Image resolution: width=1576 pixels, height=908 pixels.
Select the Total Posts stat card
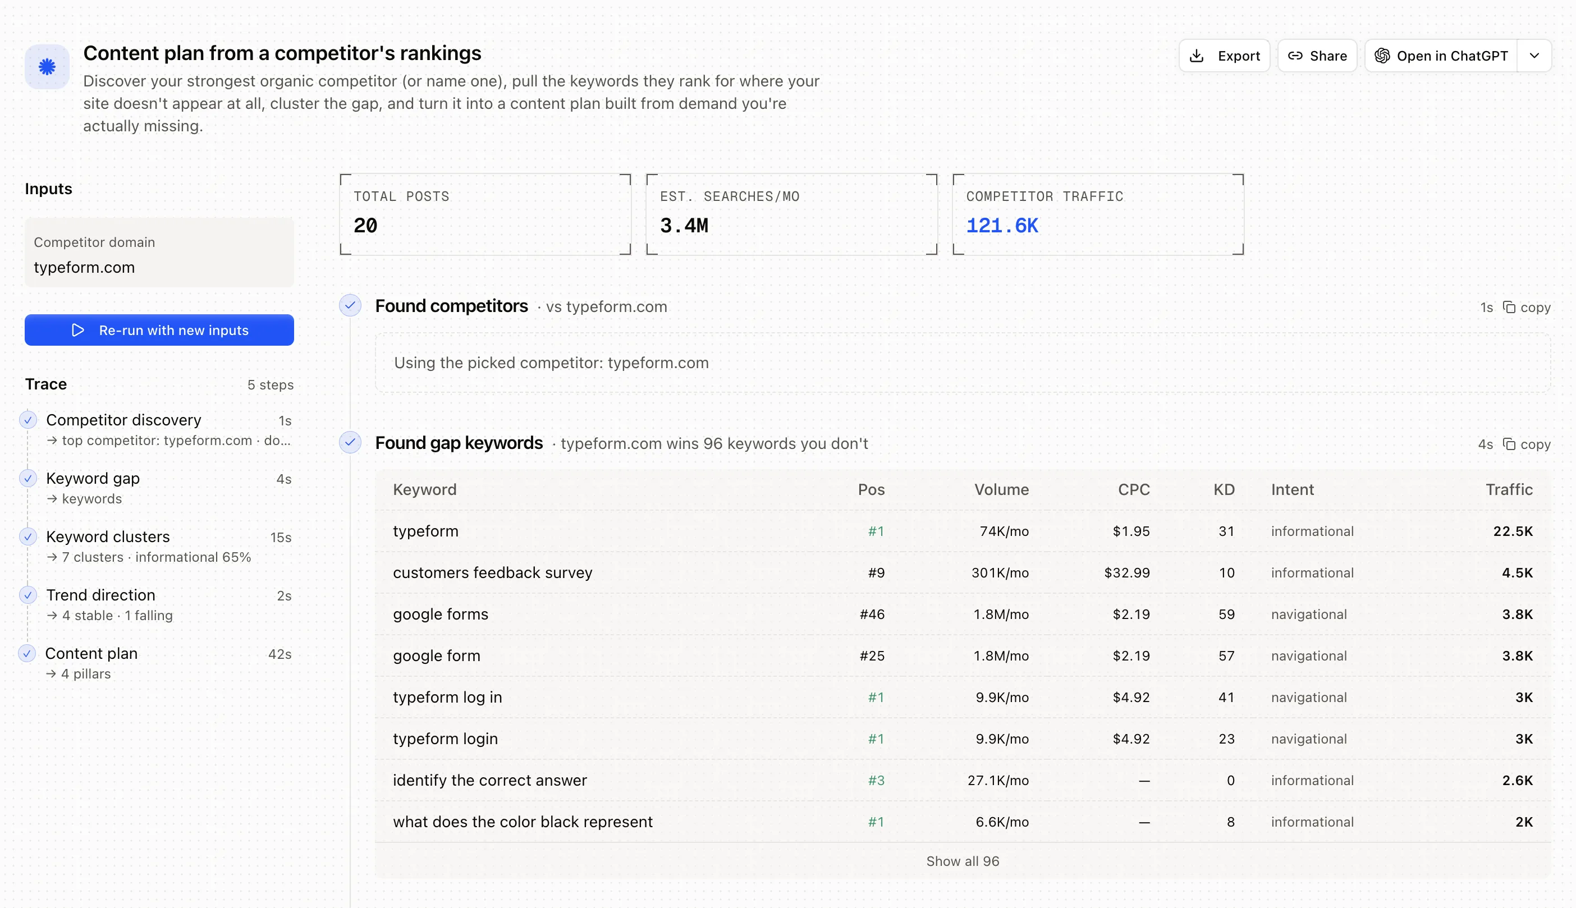tap(485, 214)
